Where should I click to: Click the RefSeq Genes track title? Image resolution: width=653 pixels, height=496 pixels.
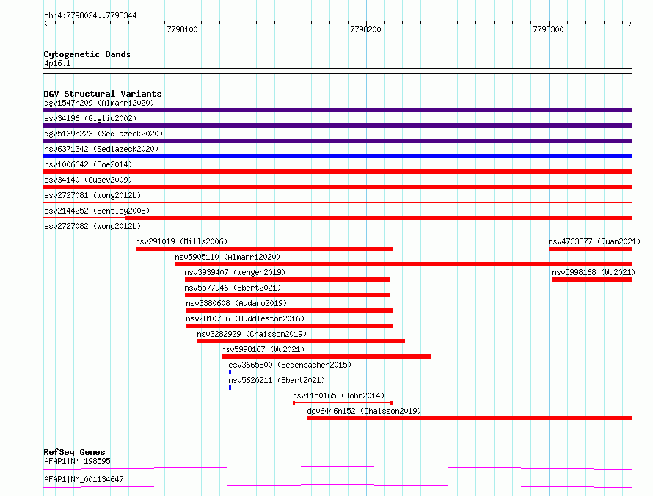[75, 452]
